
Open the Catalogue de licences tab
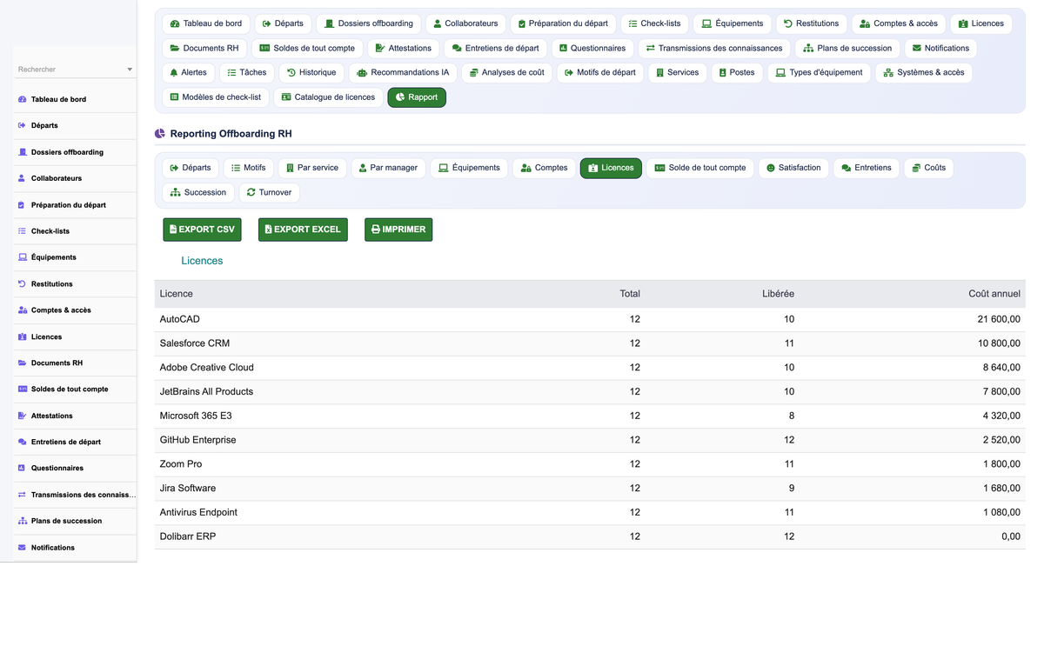click(x=328, y=97)
